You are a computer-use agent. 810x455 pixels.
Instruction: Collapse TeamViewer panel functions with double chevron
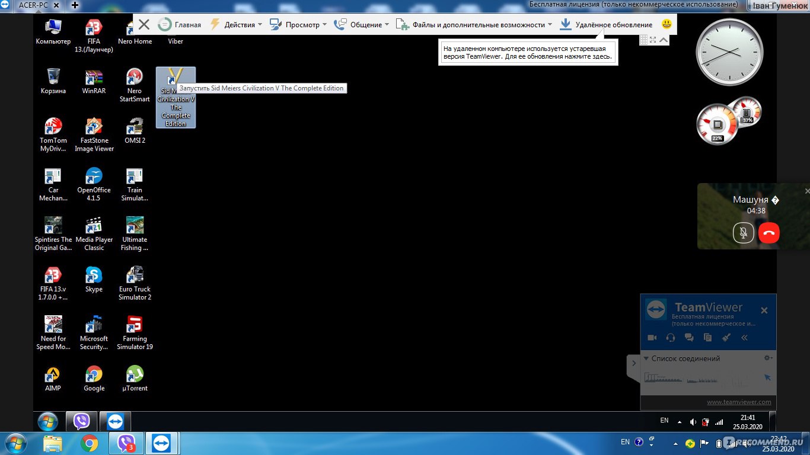(745, 338)
